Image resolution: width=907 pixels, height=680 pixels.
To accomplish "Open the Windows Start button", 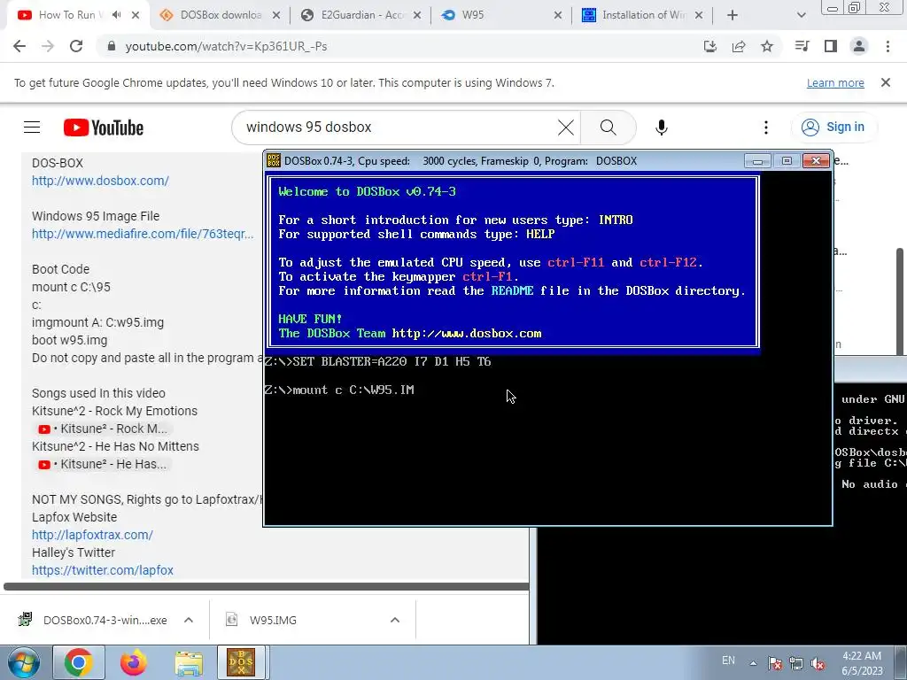I will coord(24,662).
